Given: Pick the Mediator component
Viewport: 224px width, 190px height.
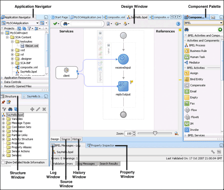Looking at the screenshot, I should pyautogui.click(x=192, y=63).
